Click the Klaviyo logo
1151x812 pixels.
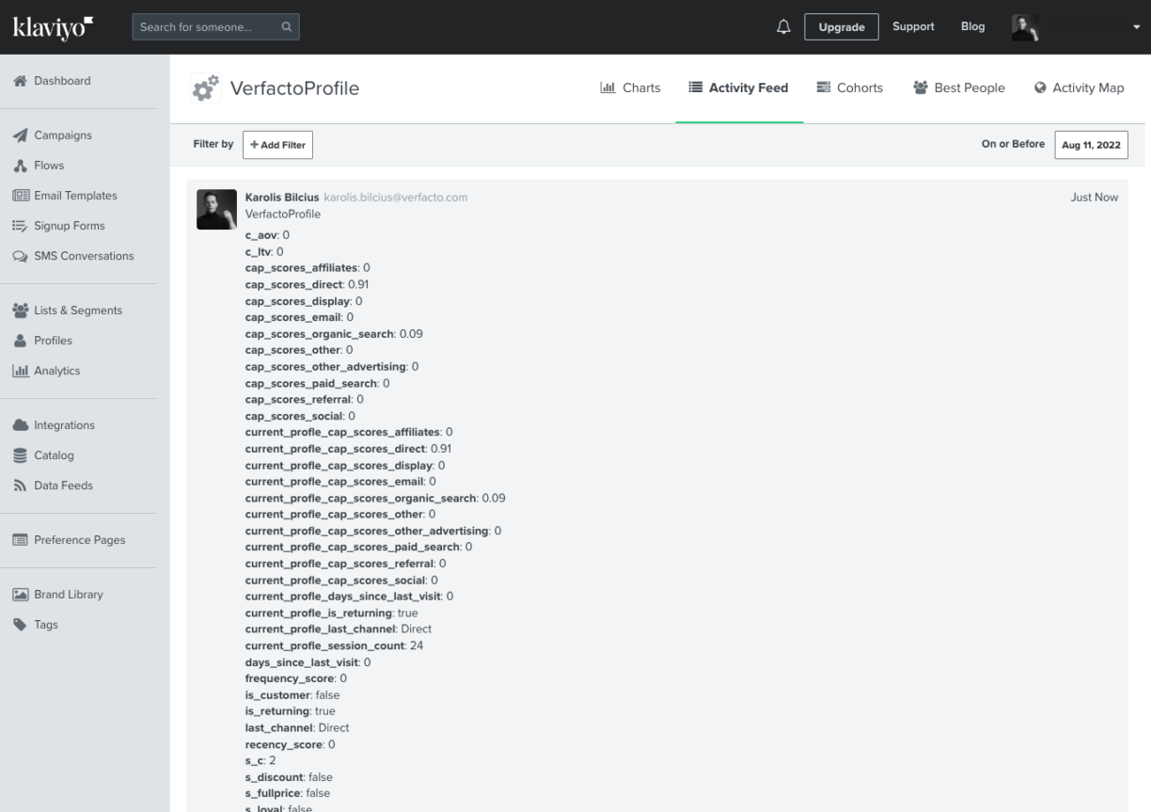[53, 26]
